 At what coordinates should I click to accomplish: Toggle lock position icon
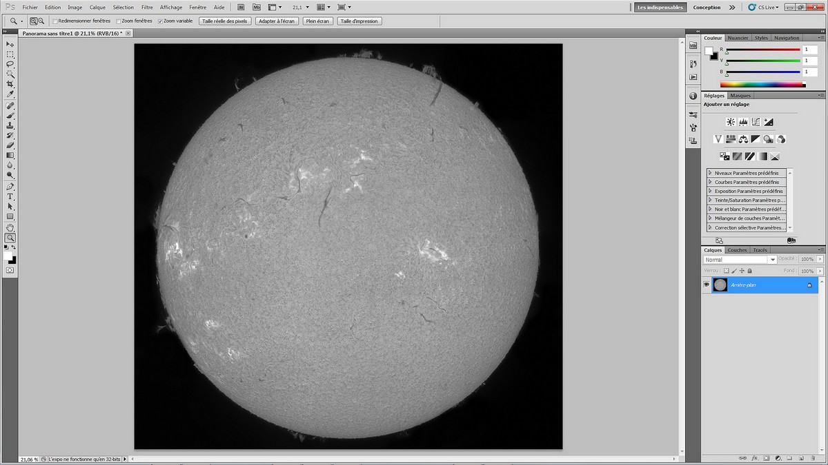click(742, 271)
